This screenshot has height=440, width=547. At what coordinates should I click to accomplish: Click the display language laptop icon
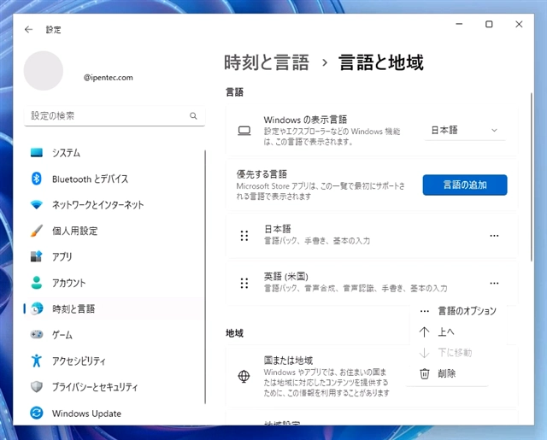244,131
